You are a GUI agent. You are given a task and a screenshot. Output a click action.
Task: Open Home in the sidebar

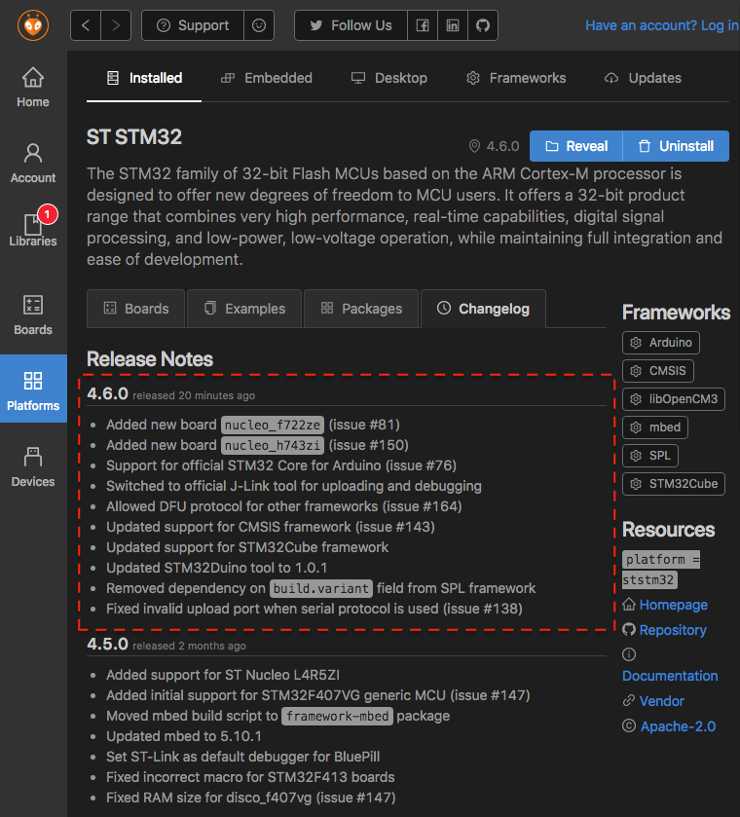click(33, 88)
